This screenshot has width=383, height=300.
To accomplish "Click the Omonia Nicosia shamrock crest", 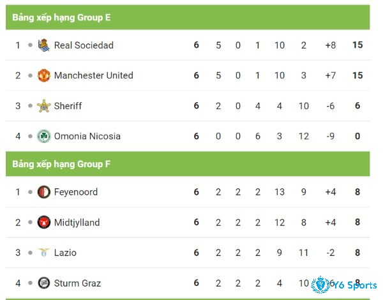I will pos(43,137).
